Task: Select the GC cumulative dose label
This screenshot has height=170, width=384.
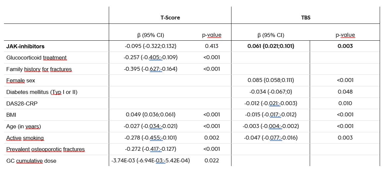Action: pyautogui.click(x=31, y=161)
